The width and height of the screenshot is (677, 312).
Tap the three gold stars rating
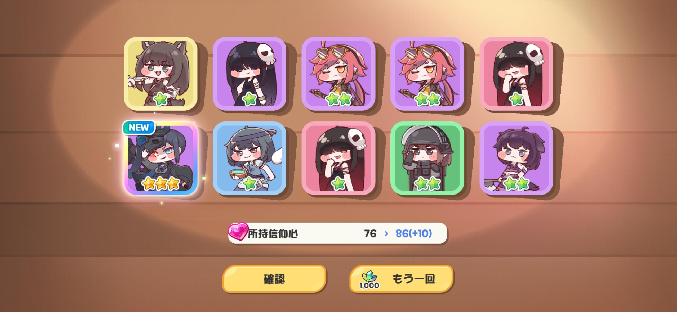coord(161,184)
